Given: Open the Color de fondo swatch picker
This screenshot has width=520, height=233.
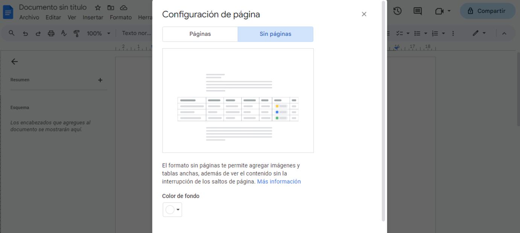Looking at the screenshot, I should 172,210.
